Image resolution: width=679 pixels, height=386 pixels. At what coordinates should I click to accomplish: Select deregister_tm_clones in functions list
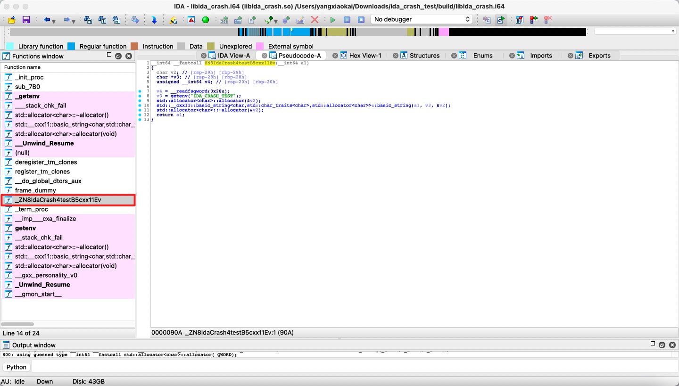68,162
